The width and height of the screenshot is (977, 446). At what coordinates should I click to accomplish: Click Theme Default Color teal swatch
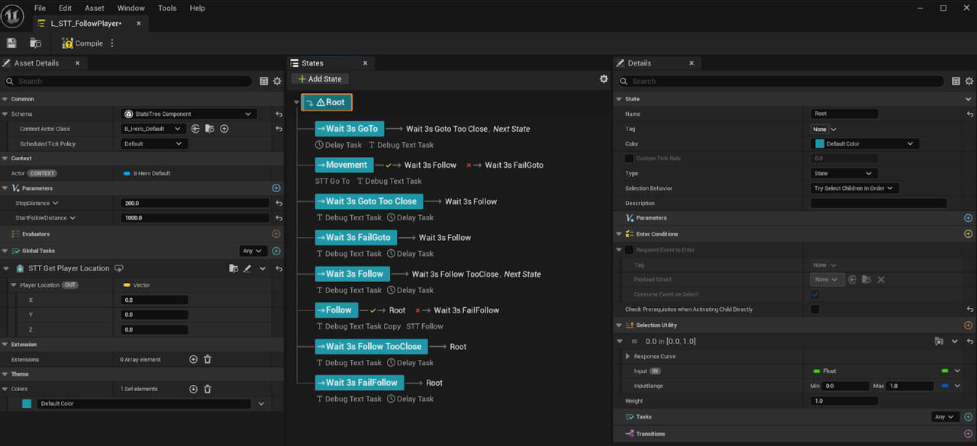pyautogui.click(x=27, y=403)
